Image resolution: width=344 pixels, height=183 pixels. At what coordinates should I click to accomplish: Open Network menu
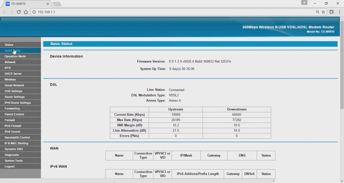coord(20,62)
